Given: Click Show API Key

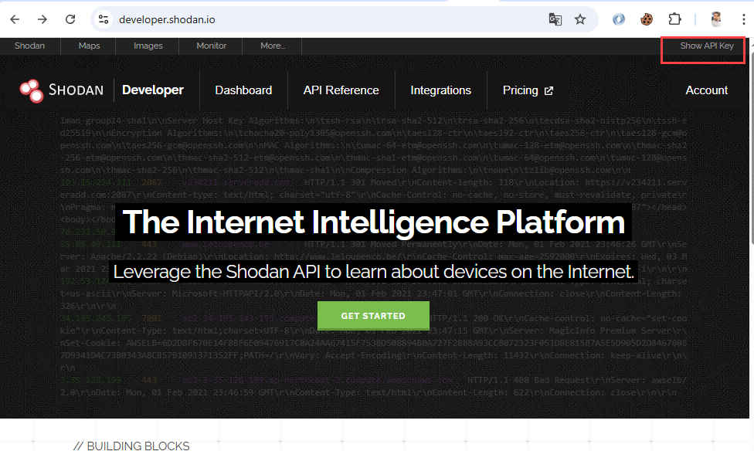Looking at the screenshot, I should [x=706, y=46].
